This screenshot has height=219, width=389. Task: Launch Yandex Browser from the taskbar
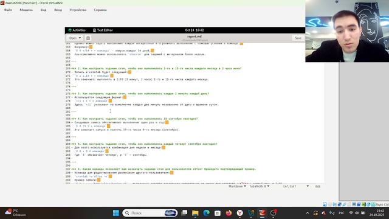tap(240, 213)
